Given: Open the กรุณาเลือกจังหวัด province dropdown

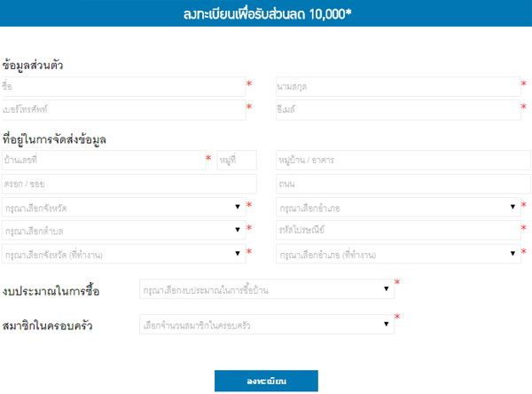Looking at the screenshot, I should click(122, 207).
